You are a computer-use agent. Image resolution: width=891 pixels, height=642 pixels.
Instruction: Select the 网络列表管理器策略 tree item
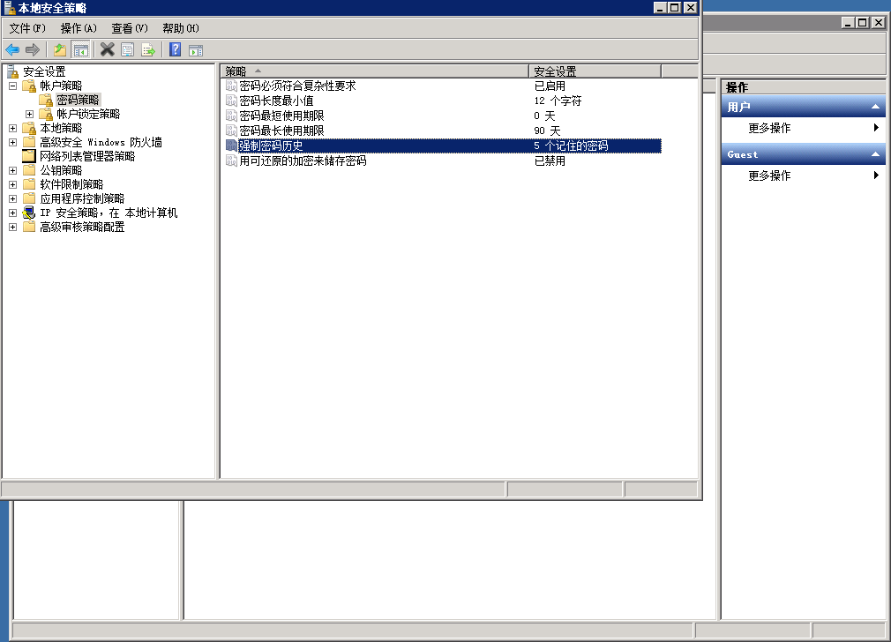[86, 156]
